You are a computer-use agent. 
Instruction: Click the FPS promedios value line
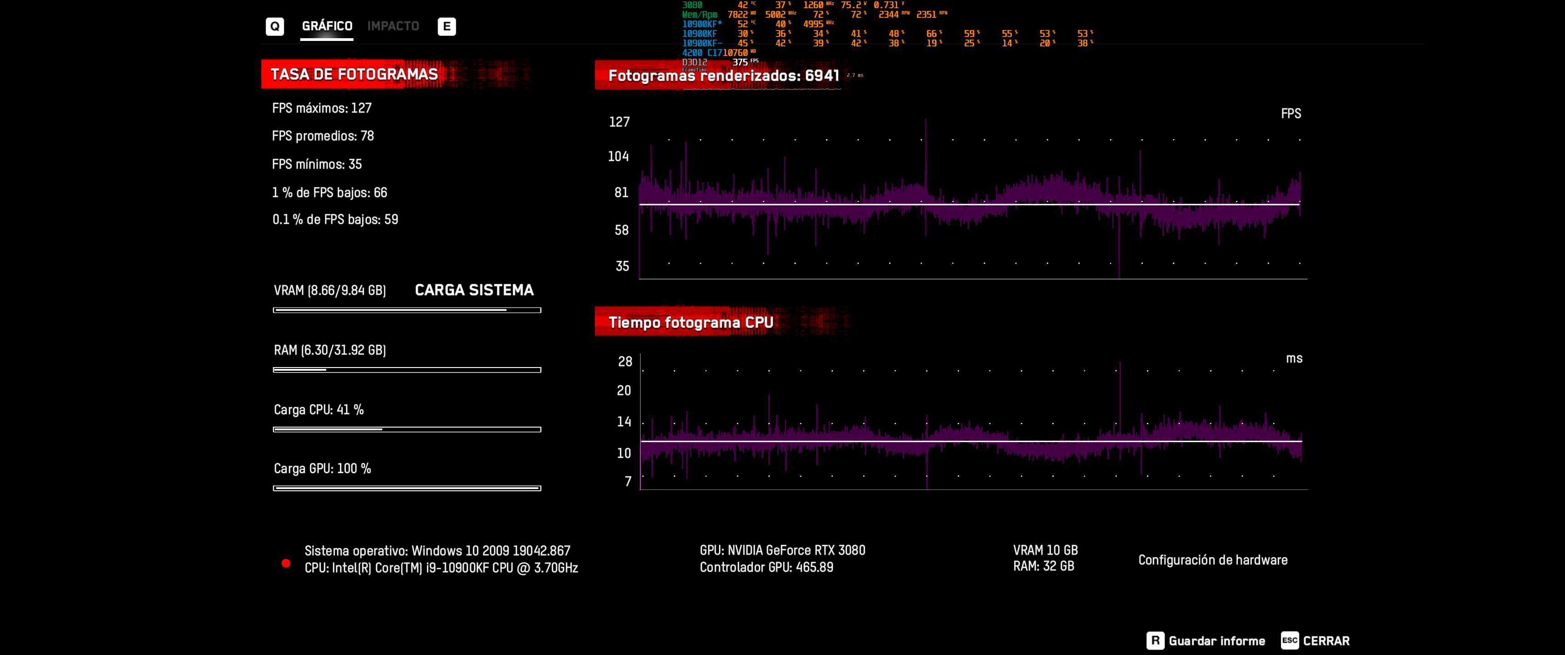(323, 136)
